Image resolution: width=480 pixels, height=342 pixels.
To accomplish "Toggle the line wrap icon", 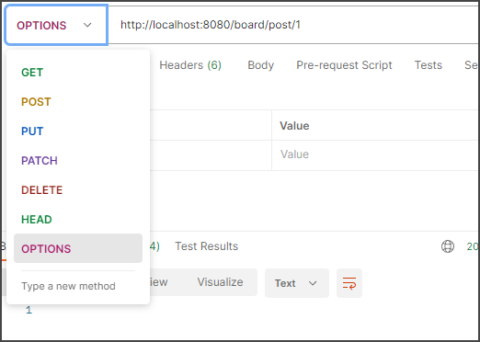I will coord(349,283).
